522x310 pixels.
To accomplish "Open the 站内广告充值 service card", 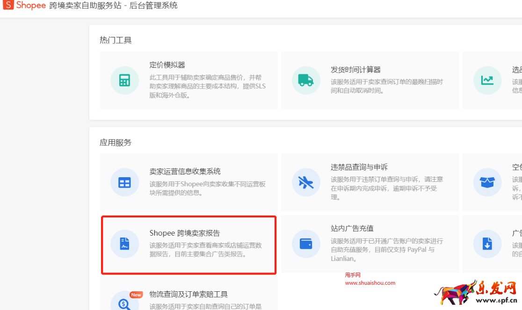I will click(x=370, y=244).
